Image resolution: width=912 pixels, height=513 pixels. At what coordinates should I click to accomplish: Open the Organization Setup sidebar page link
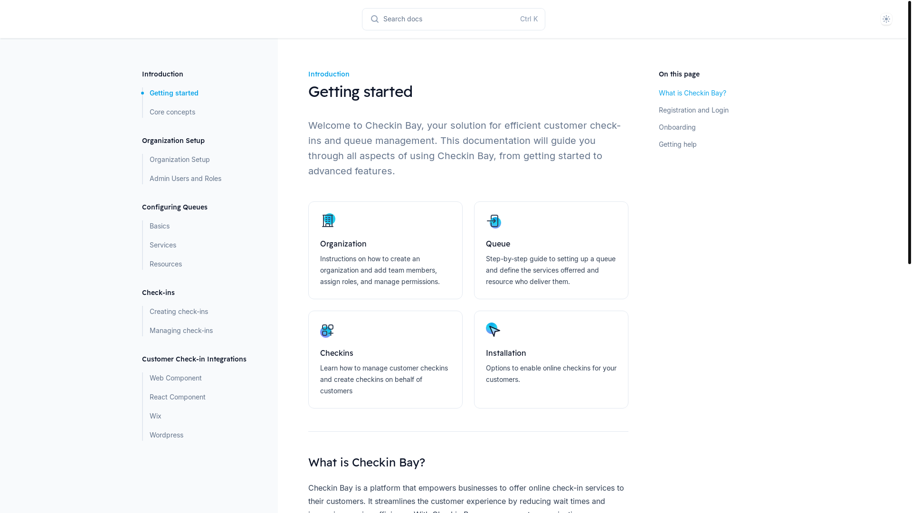(180, 160)
